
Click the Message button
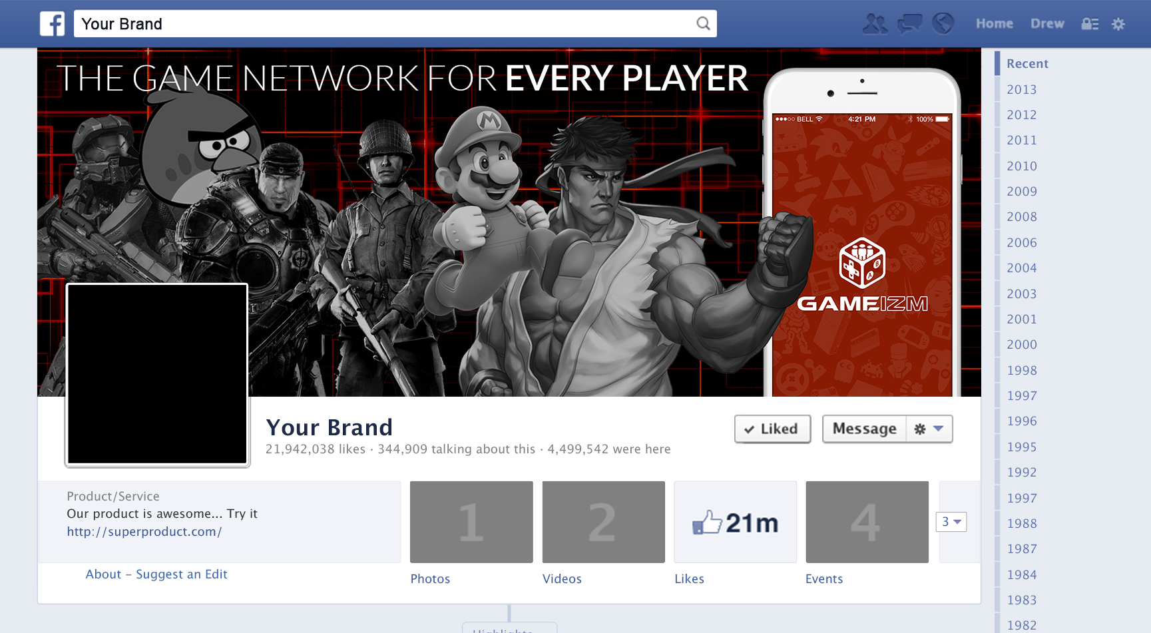coord(864,429)
